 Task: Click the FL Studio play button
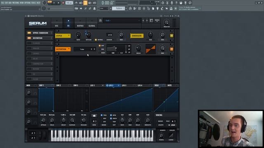pos(54,3)
